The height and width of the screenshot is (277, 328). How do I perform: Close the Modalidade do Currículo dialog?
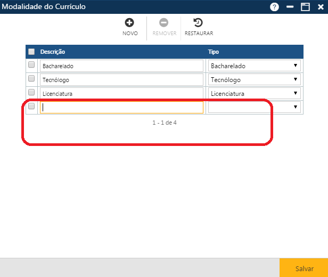pos(320,7)
